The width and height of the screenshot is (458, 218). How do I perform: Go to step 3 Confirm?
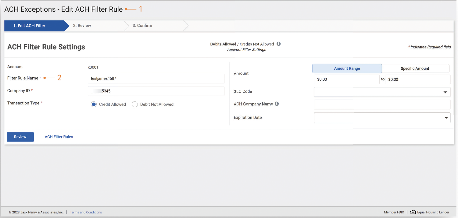(x=142, y=26)
